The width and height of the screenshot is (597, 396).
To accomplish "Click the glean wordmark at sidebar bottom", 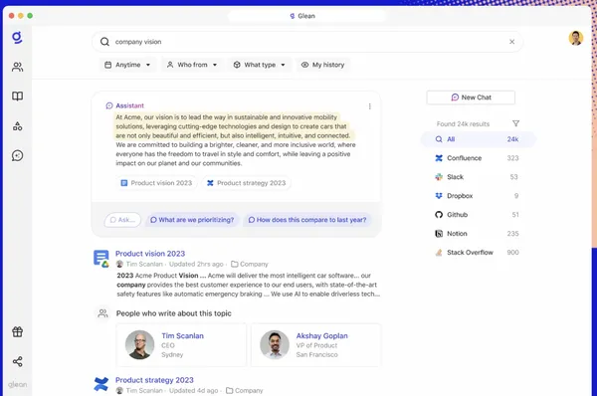I will tap(18, 384).
